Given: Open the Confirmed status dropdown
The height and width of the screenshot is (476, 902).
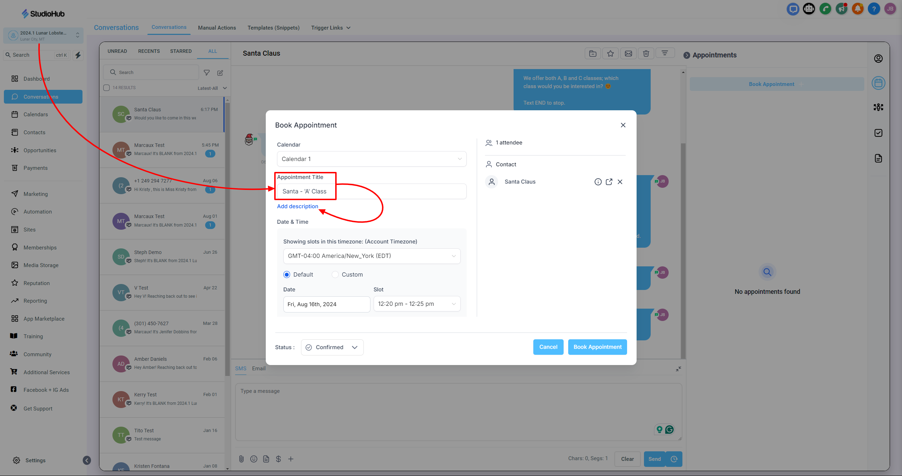Looking at the screenshot, I should pos(332,347).
